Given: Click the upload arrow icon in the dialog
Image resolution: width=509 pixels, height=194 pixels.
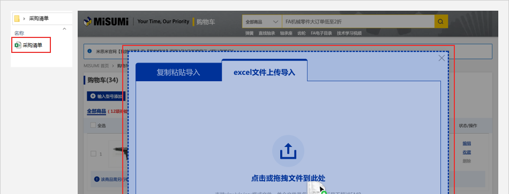Looking at the screenshot, I should 288,151.
